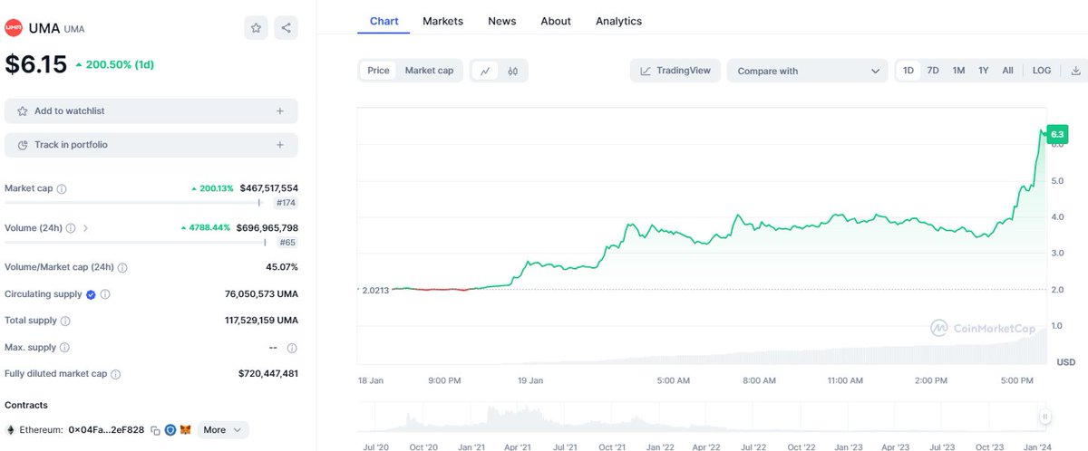The width and height of the screenshot is (1088, 451).
Task: Download chart data with download icon
Action: pos(1075,71)
